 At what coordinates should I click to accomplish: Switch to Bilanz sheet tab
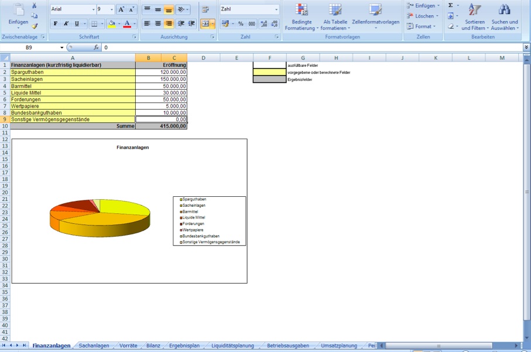(153, 346)
